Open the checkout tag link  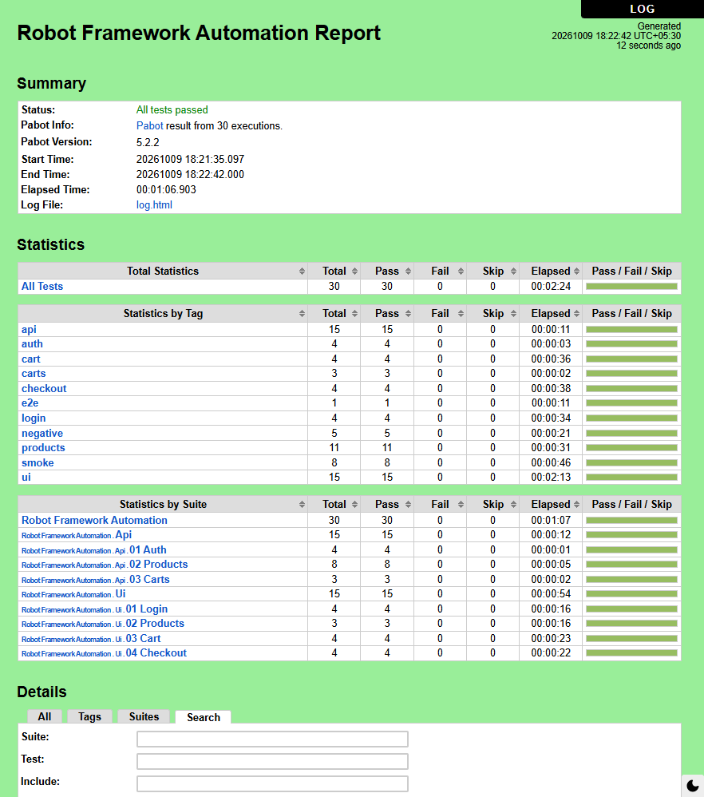pyautogui.click(x=44, y=388)
